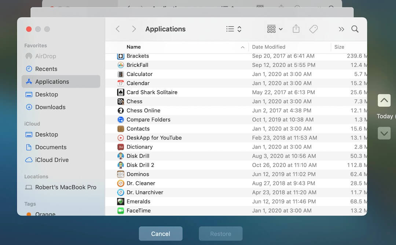The width and height of the screenshot is (396, 245).
Task: Select the Chess app icon
Action: click(121, 102)
